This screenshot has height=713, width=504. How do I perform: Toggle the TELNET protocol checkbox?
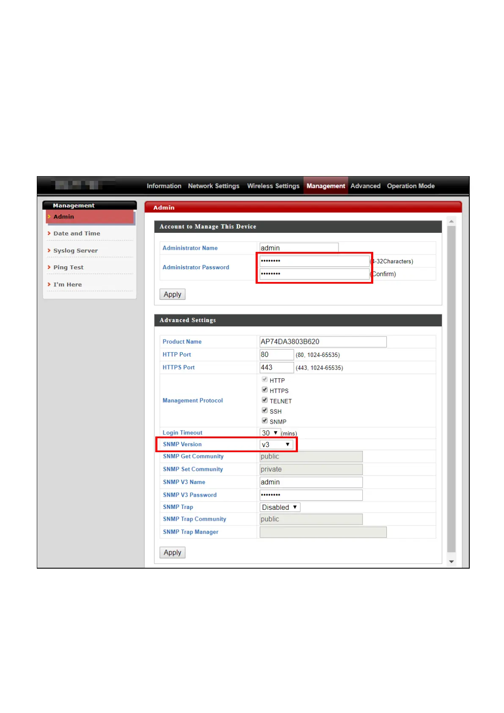coord(264,400)
